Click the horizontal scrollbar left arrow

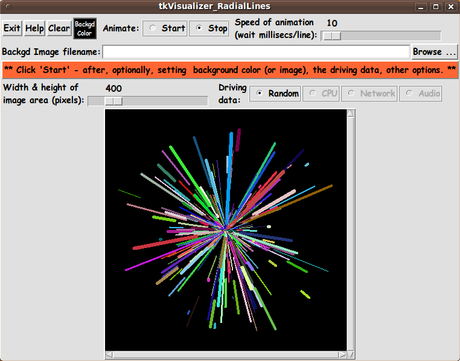coord(109,355)
